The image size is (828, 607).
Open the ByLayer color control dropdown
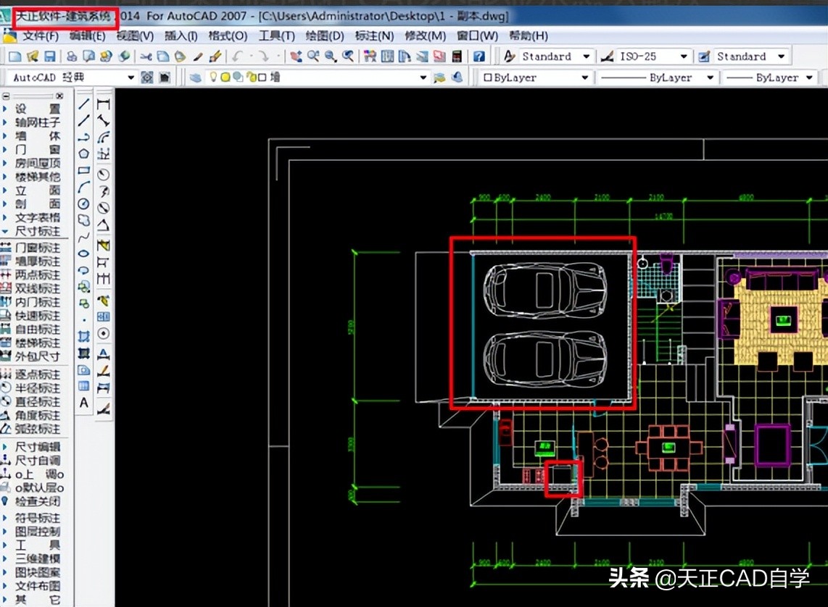coord(585,78)
